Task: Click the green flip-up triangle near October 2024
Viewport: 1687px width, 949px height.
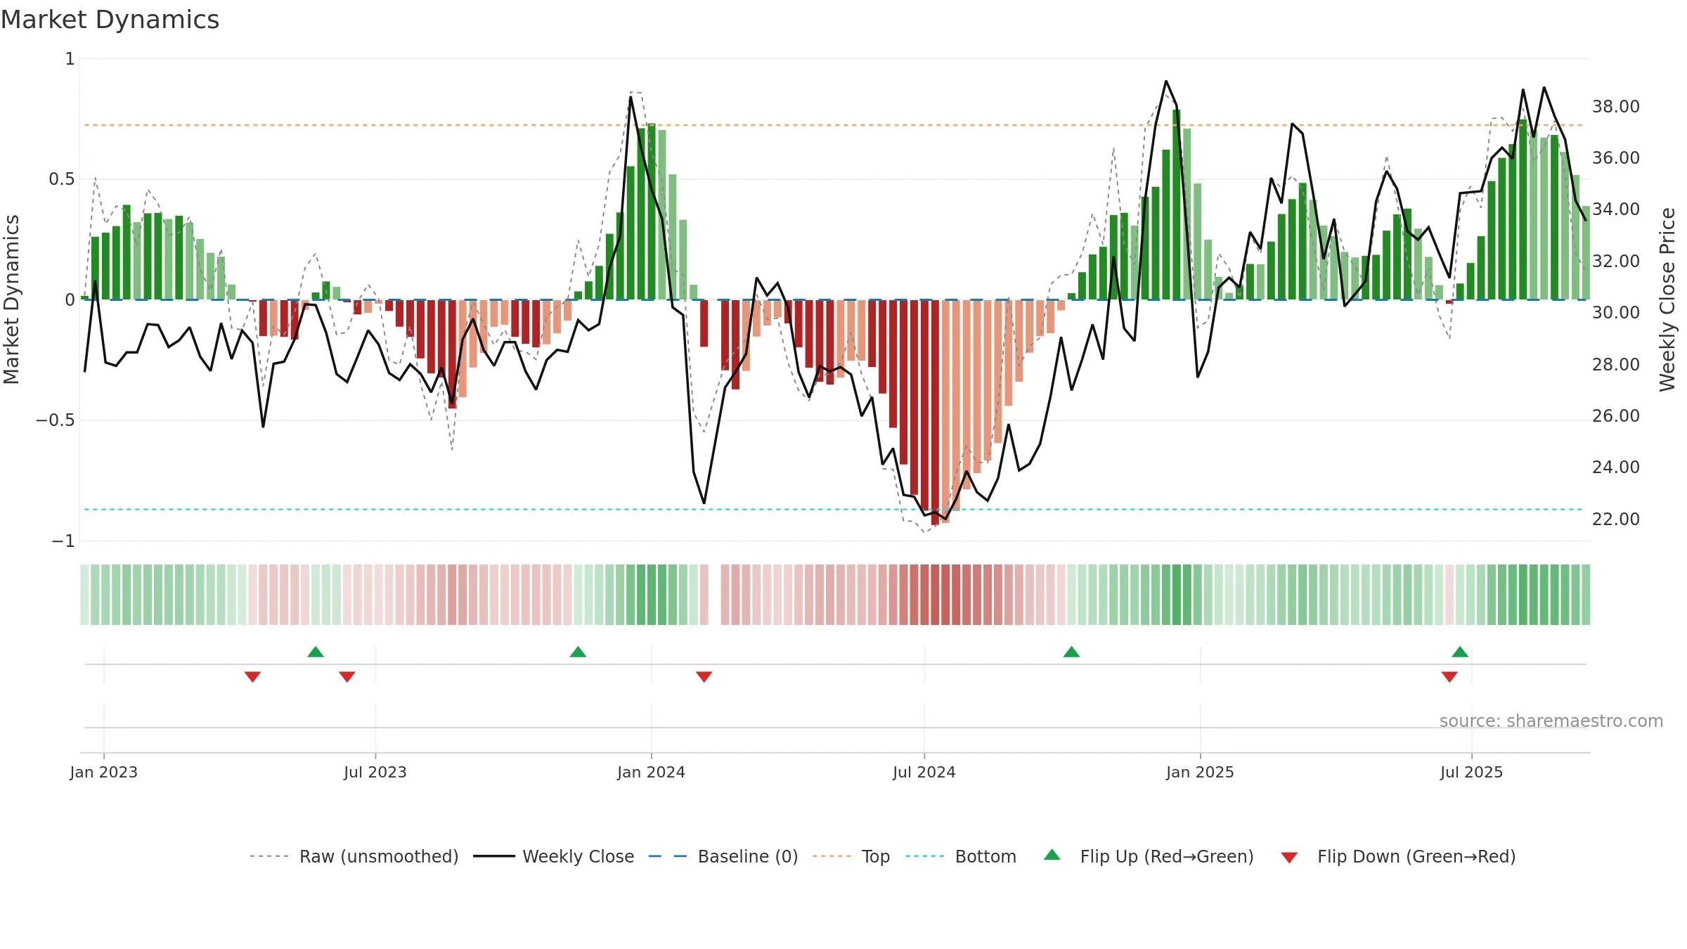Action: click(1071, 652)
